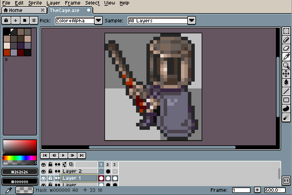The width and height of the screenshot is (292, 195).
Task: Select the Eraser tool
Action: tap(286, 48)
